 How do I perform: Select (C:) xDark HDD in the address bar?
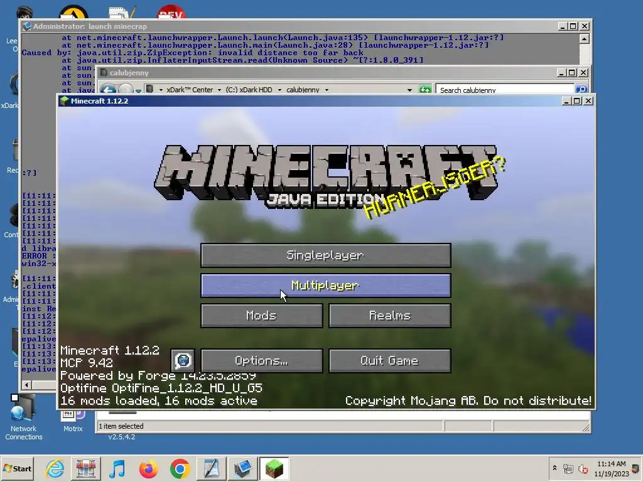pos(249,90)
